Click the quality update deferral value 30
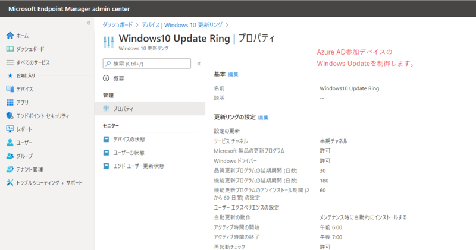This screenshot has width=476, height=250. tap(322, 170)
